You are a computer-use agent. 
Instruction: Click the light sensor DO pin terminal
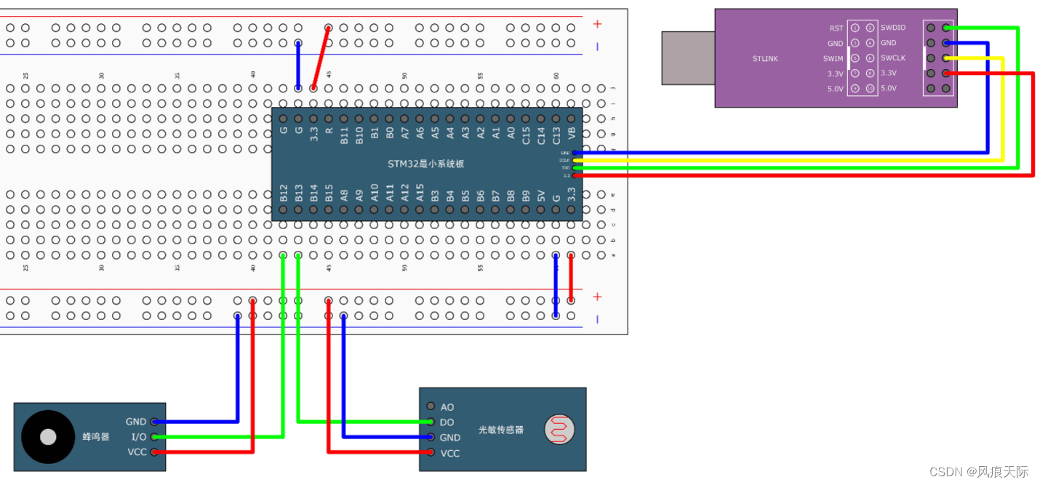click(x=431, y=422)
